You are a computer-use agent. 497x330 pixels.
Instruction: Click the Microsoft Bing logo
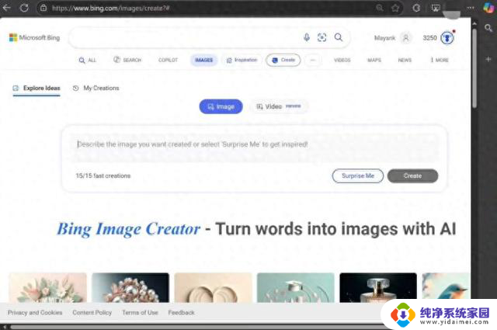(34, 37)
